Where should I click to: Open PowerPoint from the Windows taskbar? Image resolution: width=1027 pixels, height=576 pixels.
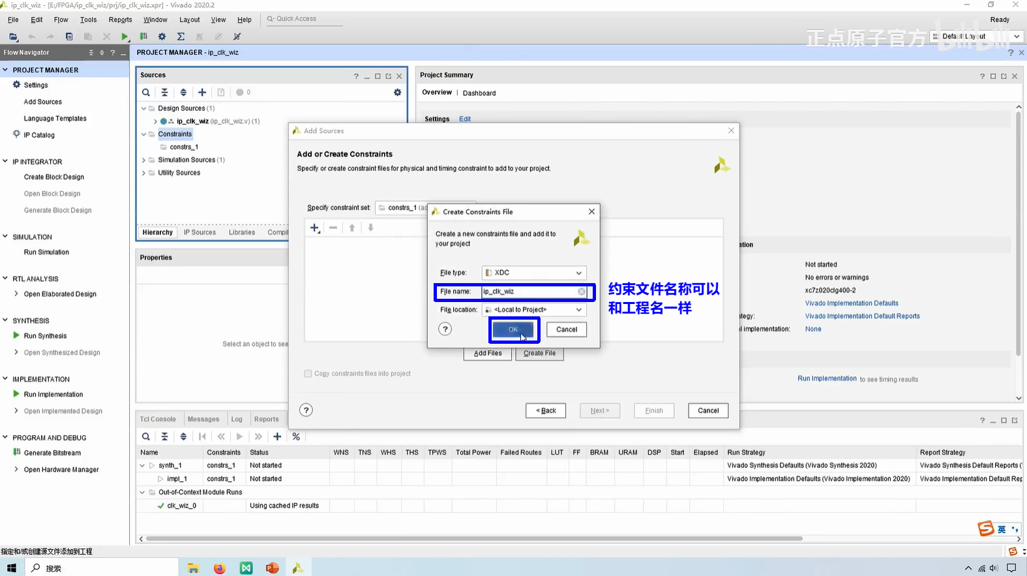pyautogui.click(x=272, y=568)
